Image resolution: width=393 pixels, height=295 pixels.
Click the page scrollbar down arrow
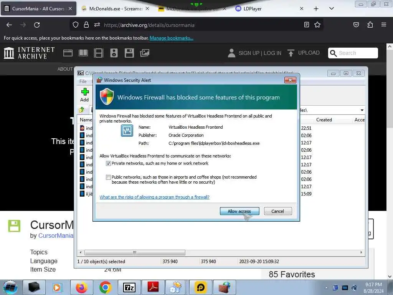pyautogui.click(x=390, y=277)
